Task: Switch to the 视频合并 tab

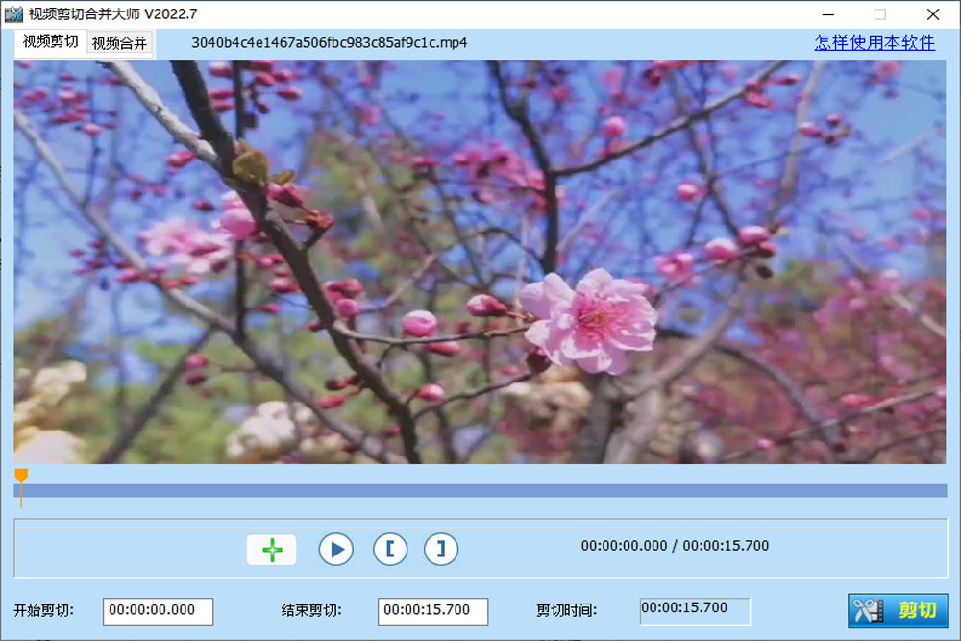Action: 119,43
